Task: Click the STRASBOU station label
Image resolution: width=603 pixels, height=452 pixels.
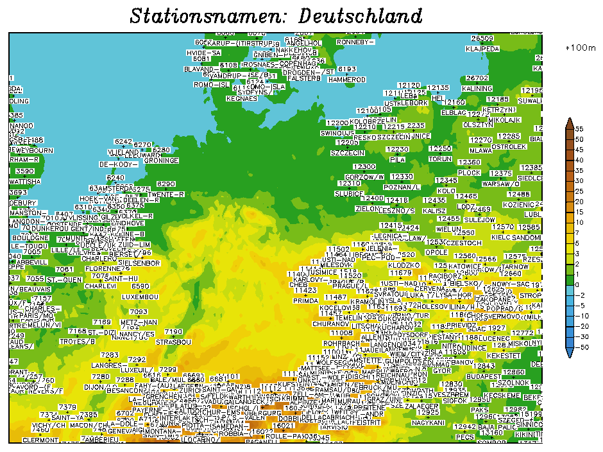Action: [x=173, y=342]
